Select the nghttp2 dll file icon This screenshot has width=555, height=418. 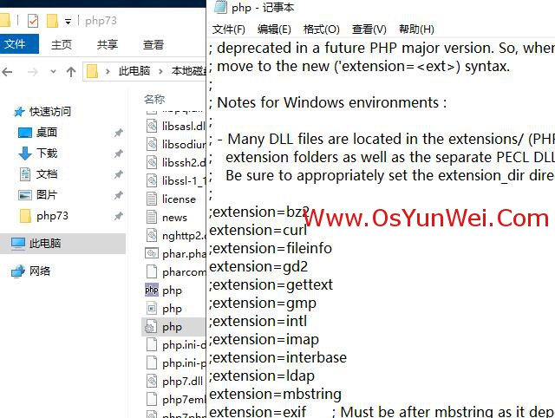[152, 235]
